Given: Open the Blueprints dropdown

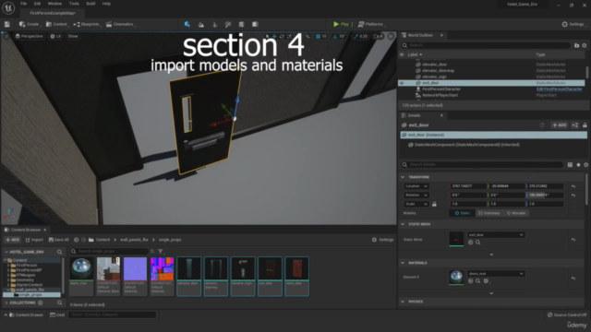Looking at the screenshot, I should [87, 24].
